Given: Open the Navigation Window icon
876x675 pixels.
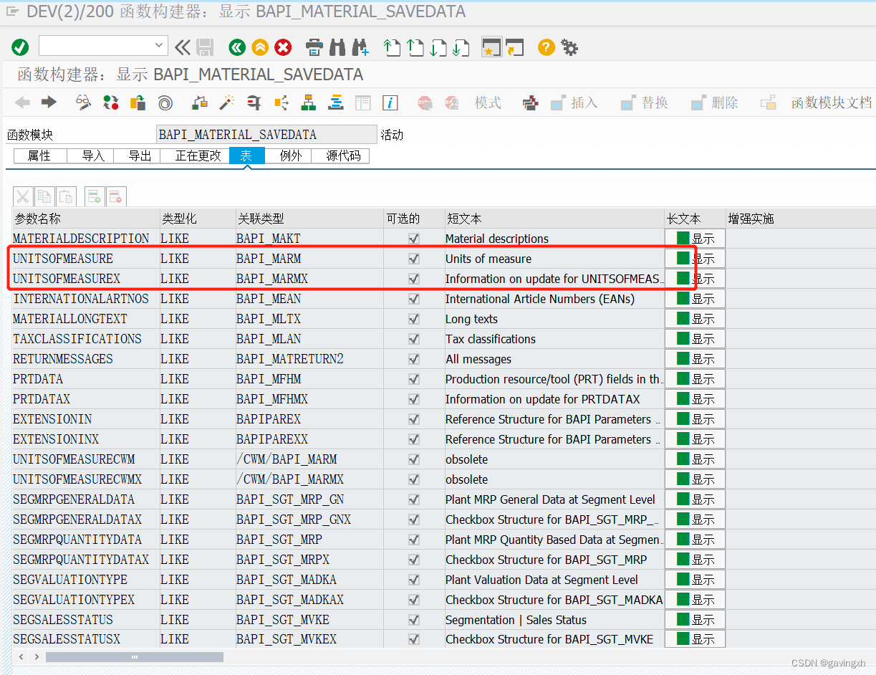Looking at the screenshot, I should 336,102.
